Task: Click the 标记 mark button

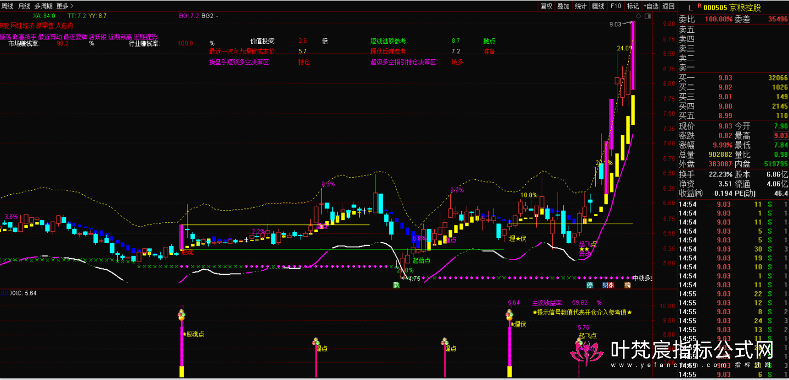Action: point(633,6)
